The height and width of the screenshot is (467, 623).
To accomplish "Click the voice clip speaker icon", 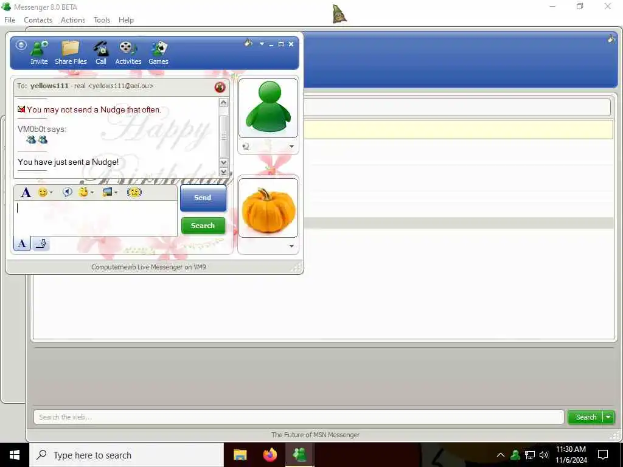I will 67,192.
